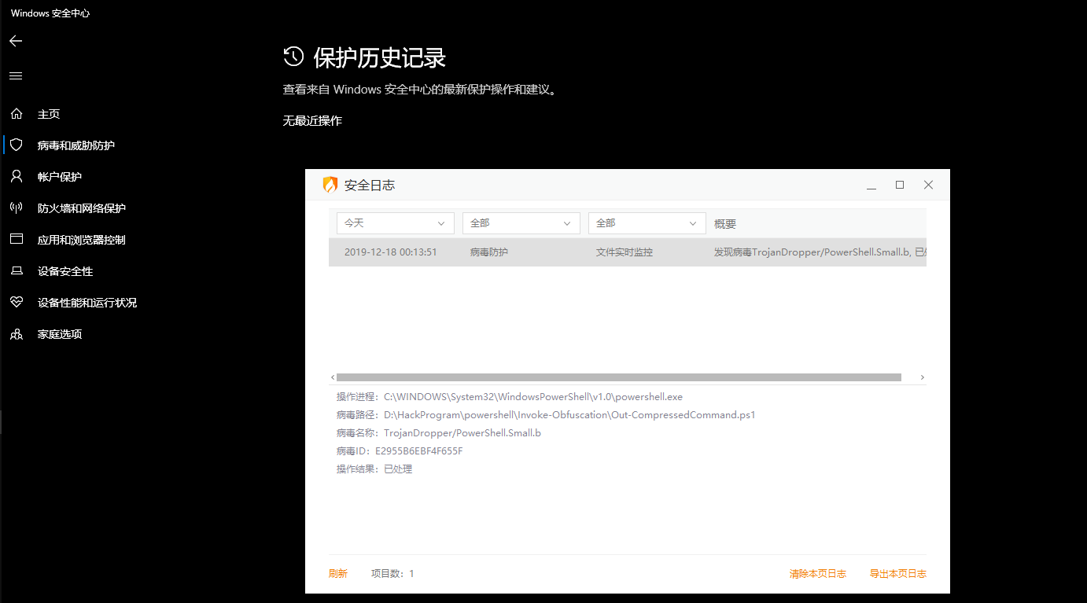Clear this page's log via 清除本页日志
Screen dimensions: 1087x603
[x=818, y=574]
